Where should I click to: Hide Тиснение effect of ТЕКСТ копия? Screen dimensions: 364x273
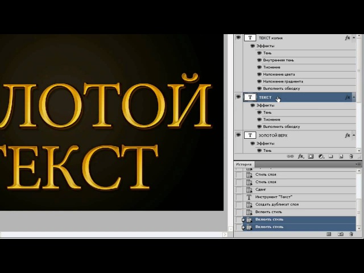coord(259,67)
